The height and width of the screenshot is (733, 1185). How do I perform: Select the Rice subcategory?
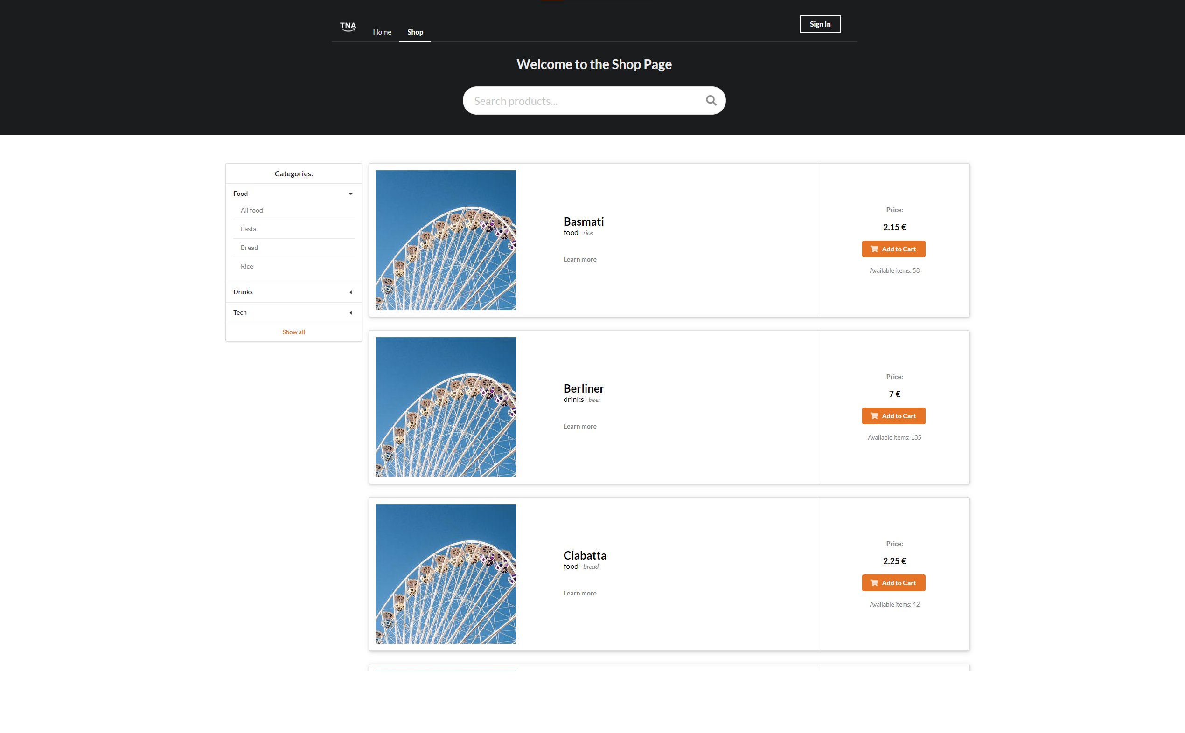tap(247, 266)
